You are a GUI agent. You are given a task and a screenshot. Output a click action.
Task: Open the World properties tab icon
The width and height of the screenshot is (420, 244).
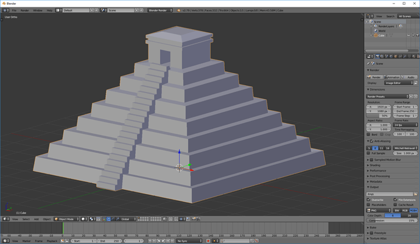[391, 57]
